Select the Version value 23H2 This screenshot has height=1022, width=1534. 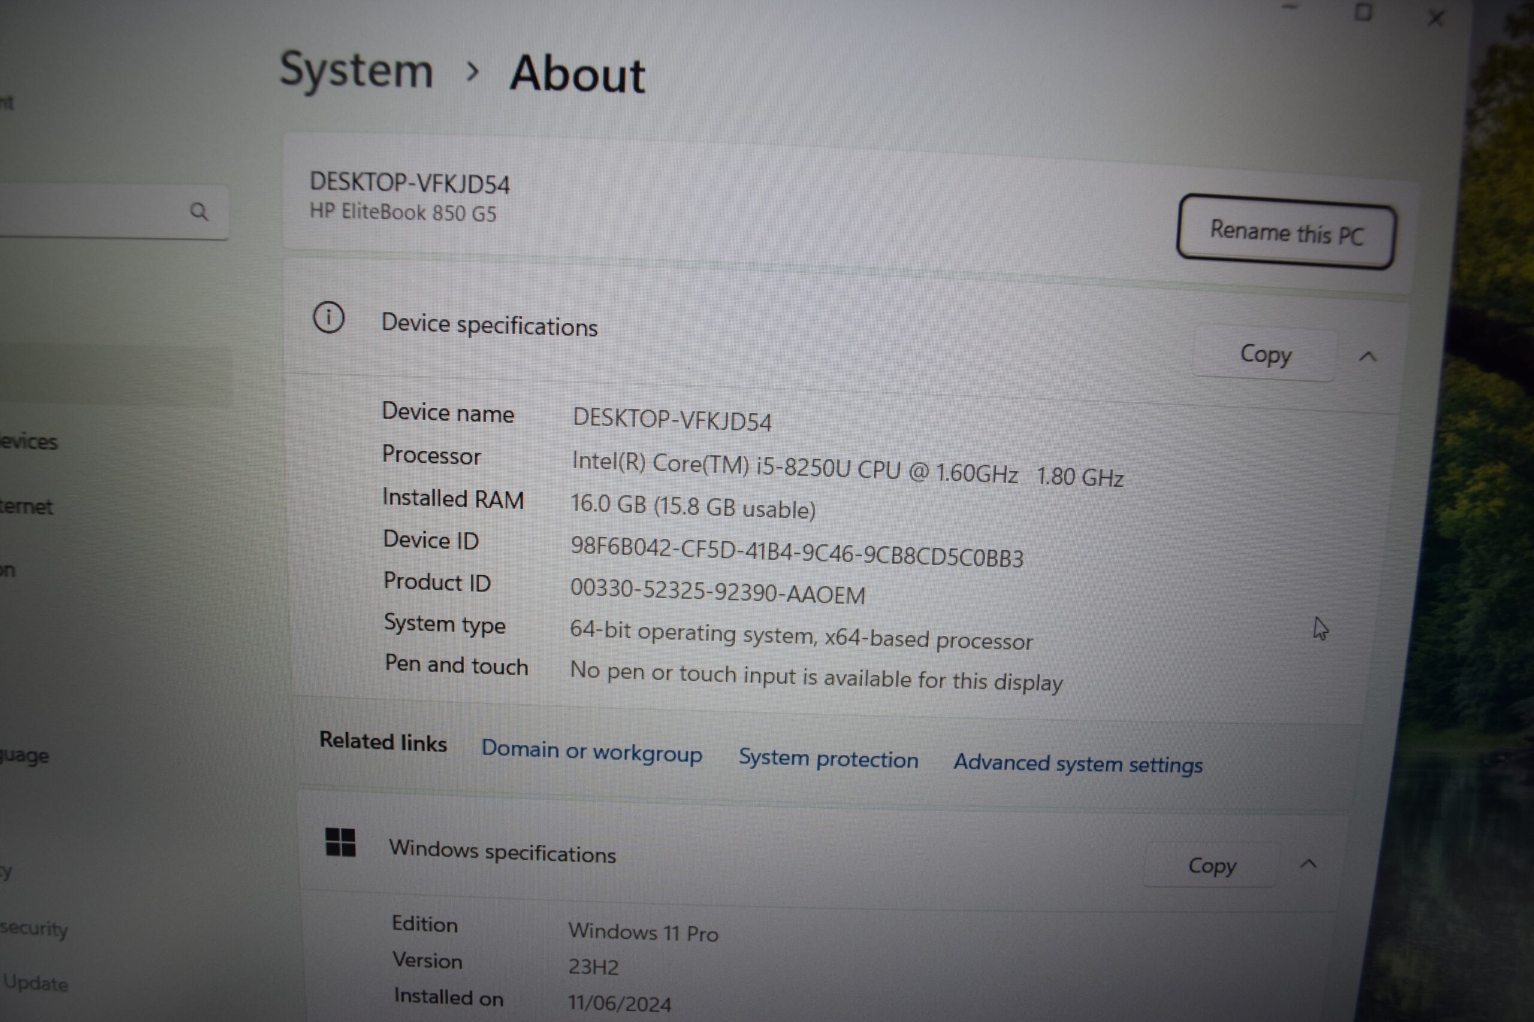click(593, 966)
